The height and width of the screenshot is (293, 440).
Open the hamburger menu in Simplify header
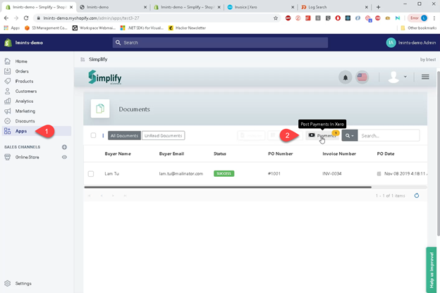[x=425, y=77]
